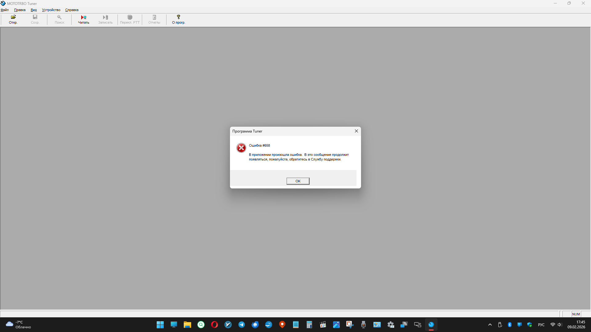Click the Записать (Write) toolbar icon
Image resolution: width=591 pixels, height=332 pixels.
(x=105, y=19)
